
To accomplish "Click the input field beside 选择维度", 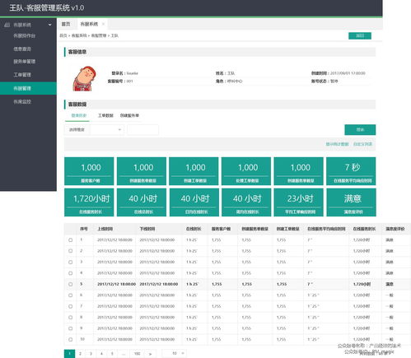I will point(142,129).
